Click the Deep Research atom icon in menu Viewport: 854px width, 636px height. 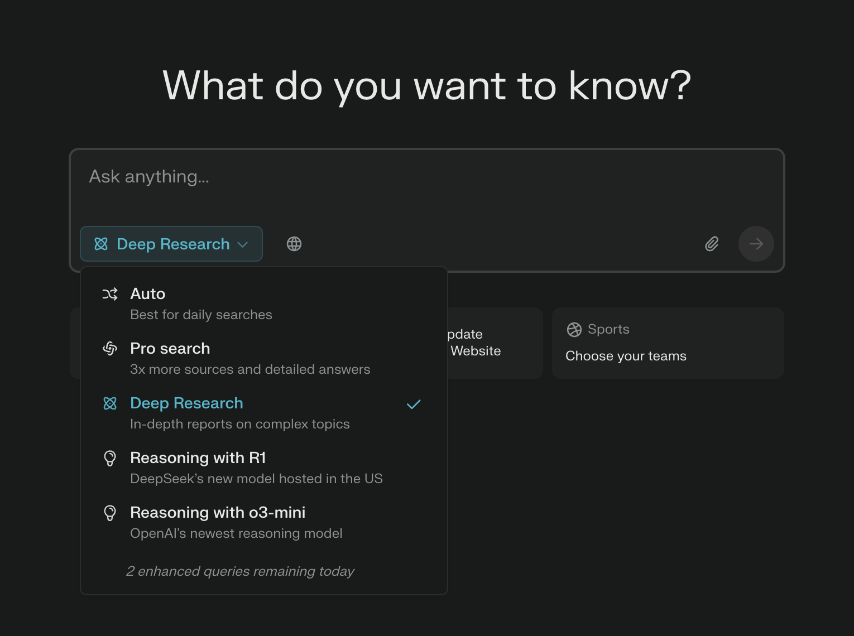[110, 403]
